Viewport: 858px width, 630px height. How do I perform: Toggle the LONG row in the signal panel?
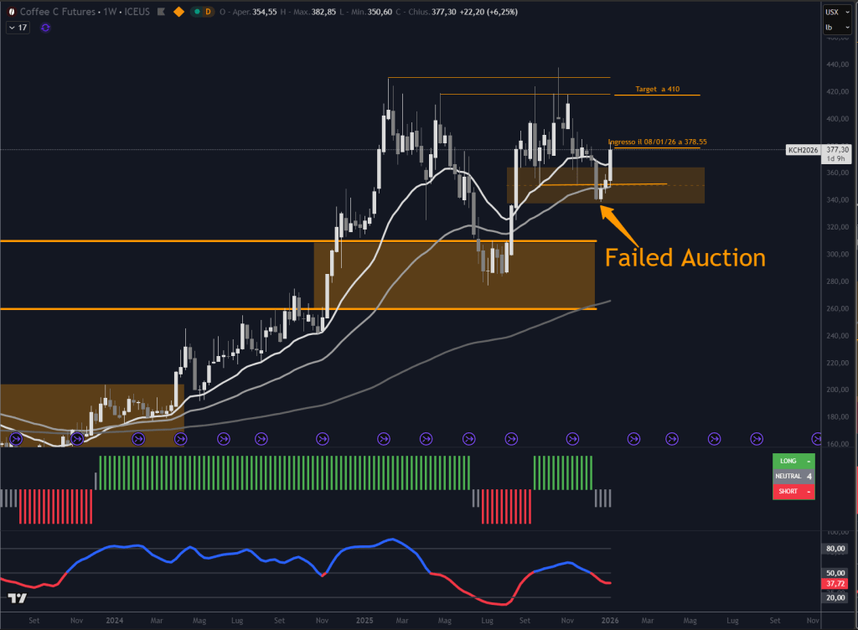pyautogui.click(x=793, y=462)
